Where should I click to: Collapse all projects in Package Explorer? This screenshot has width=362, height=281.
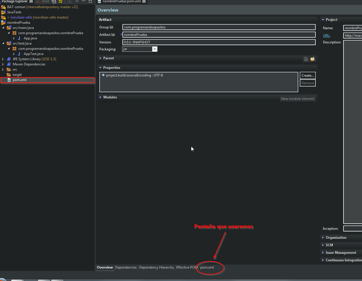(54, 1)
